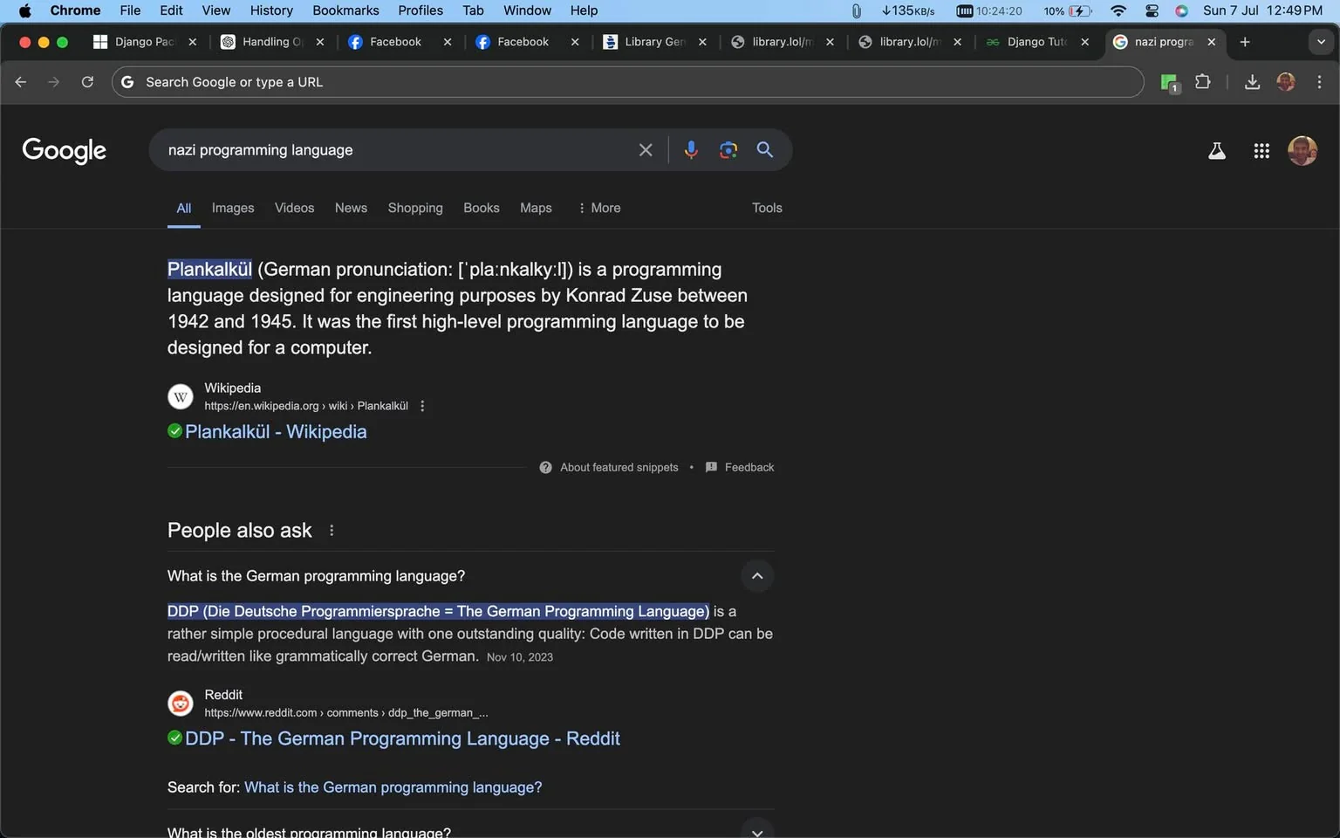Select the All results tab
This screenshot has width=1340, height=838.
coord(184,208)
